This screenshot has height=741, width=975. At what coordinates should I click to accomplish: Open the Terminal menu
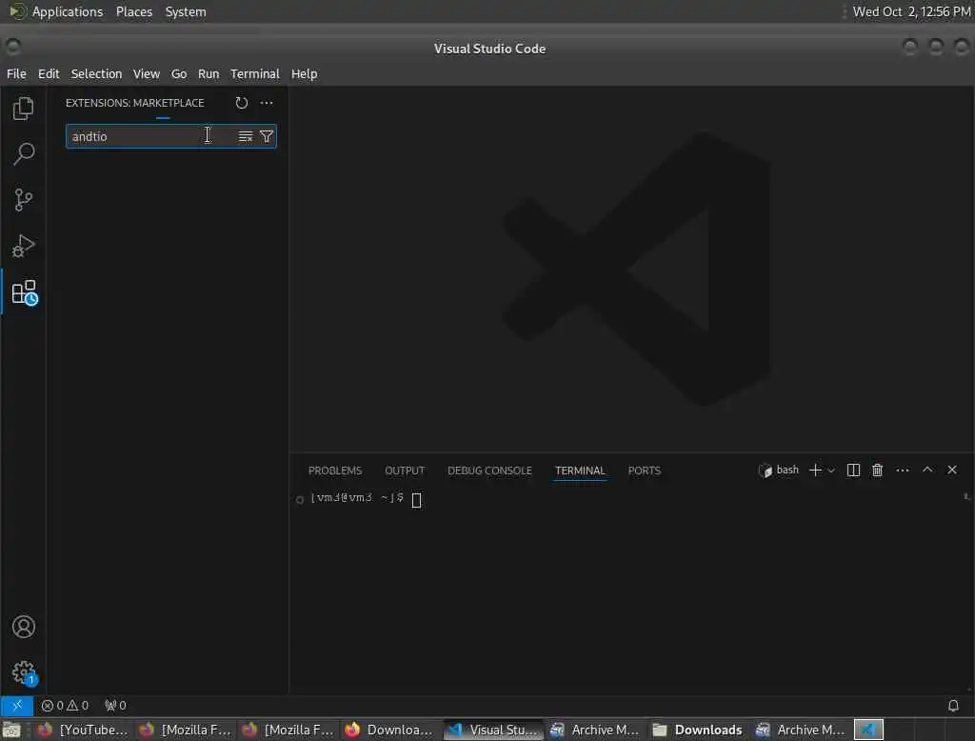255,73
